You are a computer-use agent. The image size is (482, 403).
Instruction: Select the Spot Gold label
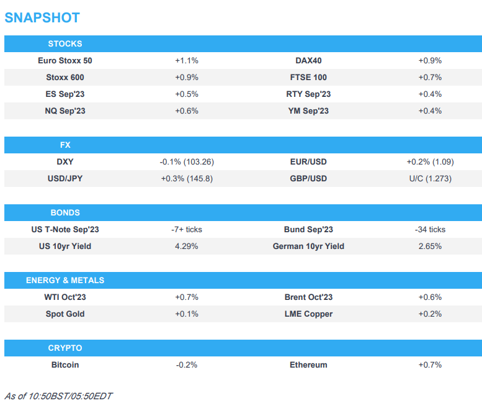pyautogui.click(x=65, y=314)
